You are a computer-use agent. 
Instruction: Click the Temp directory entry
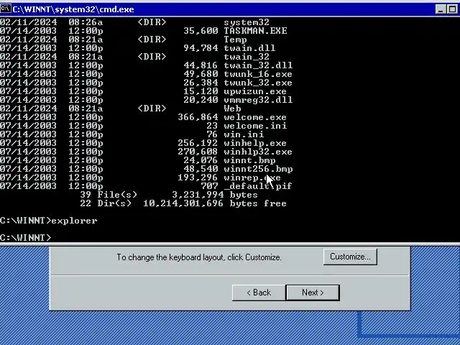235,40
